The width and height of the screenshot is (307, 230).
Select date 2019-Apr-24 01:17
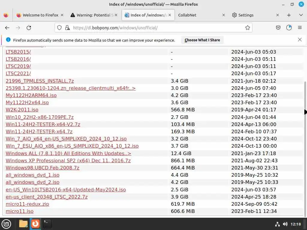click(254, 110)
